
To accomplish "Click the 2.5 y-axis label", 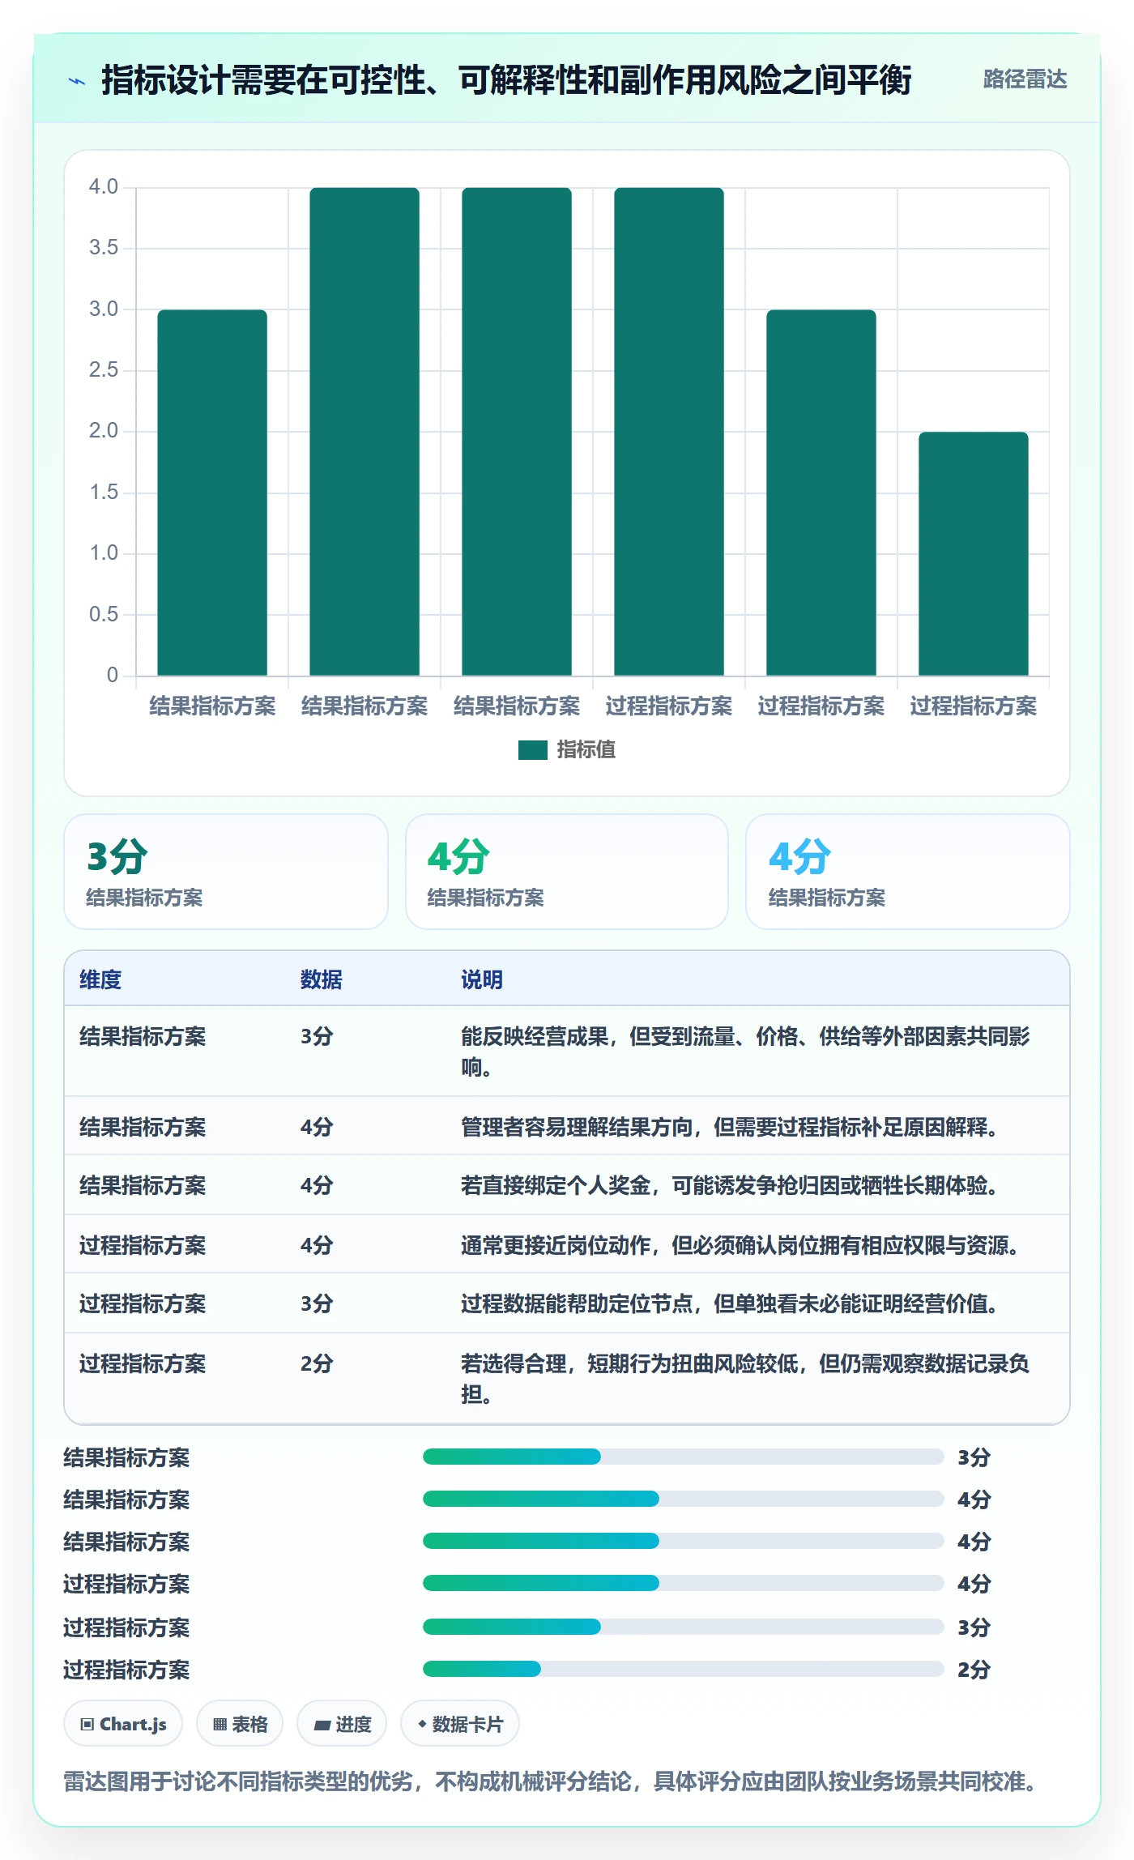I will coord(104,370).
